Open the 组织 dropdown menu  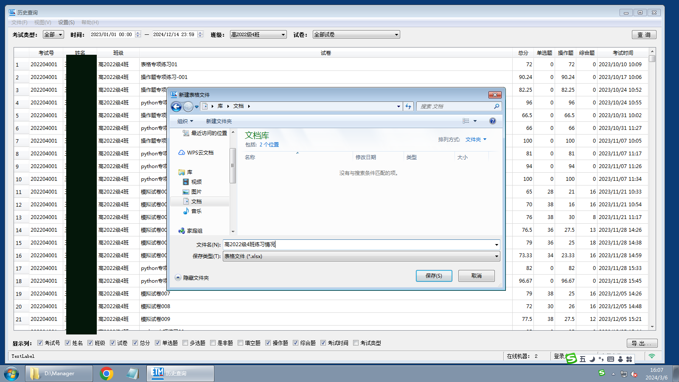[185, 121]
